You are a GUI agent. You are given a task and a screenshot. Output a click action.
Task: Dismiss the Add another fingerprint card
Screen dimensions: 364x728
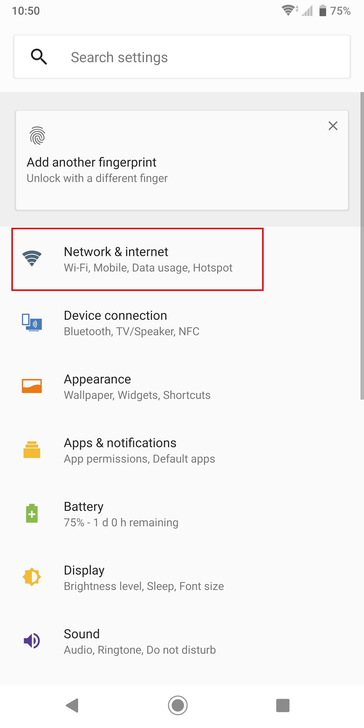pyautogui.click(x=333, y=126)
